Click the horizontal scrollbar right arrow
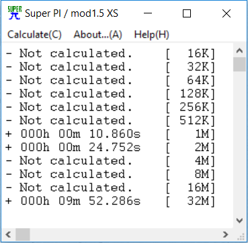 [x=226, y=234]
